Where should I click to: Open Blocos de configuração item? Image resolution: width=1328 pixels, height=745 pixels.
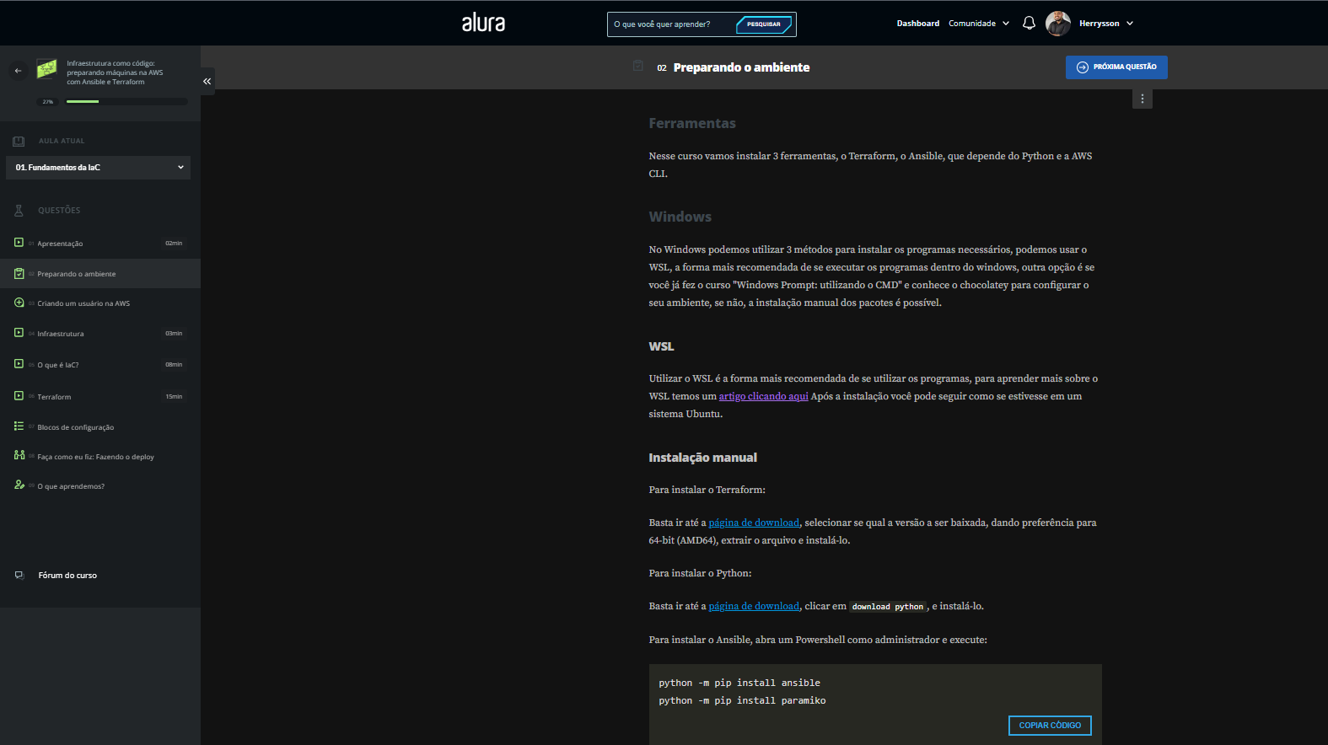point(76,427)
